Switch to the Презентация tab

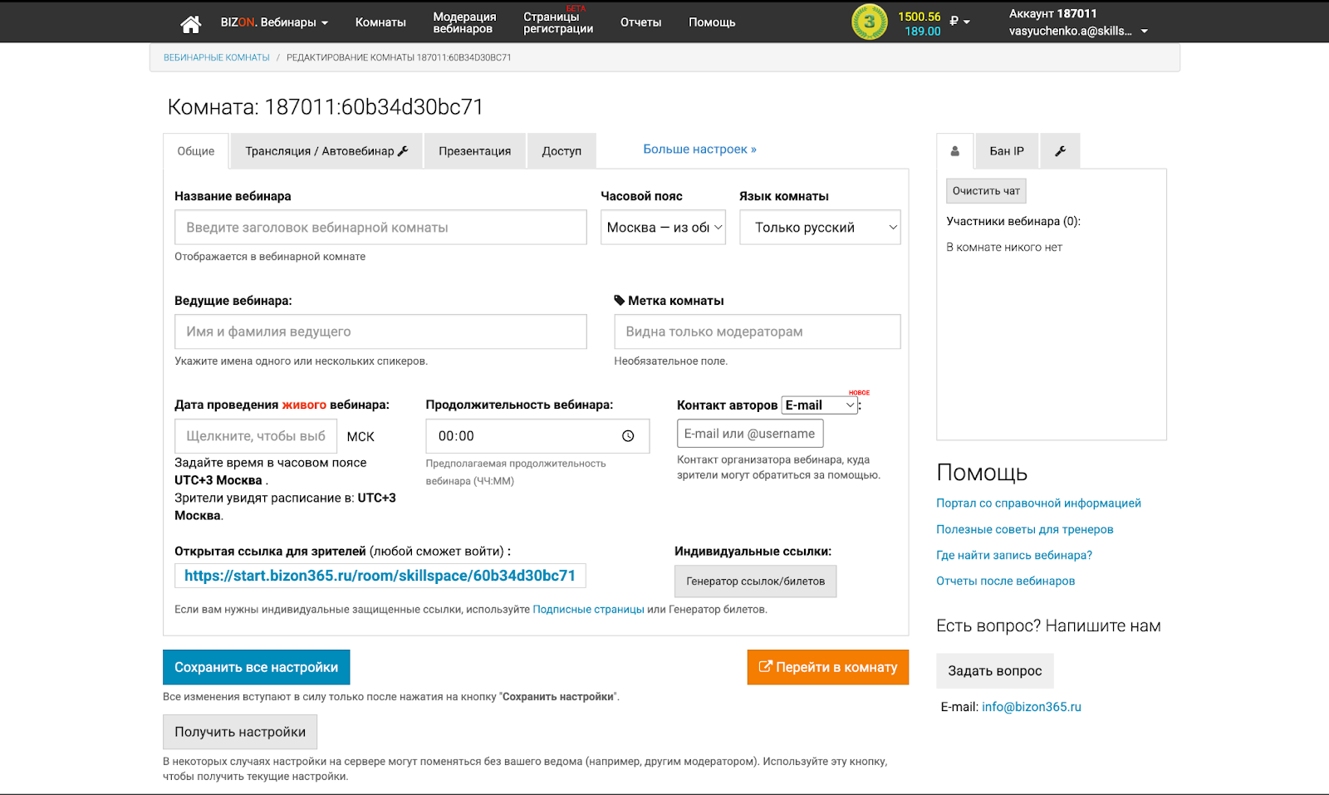[x=475, y=151]
